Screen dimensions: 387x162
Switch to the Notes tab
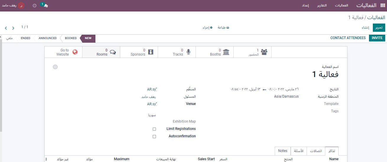tap(283, 151)
